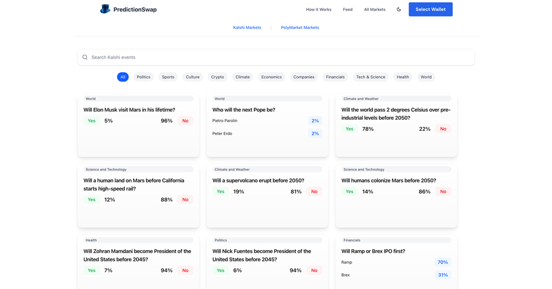Filter markets by Companies
Image resolution: width=552 pixels, height=289 pixels.
click(x=304, y=77)
